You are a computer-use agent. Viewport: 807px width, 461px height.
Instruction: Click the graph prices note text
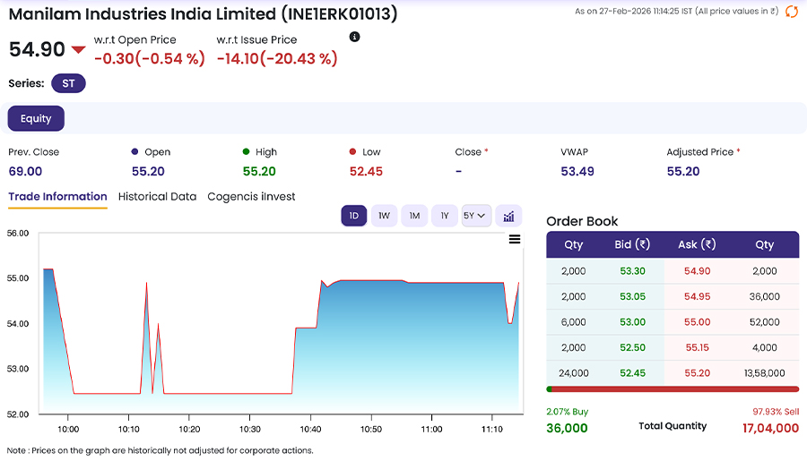click(161, 451)
